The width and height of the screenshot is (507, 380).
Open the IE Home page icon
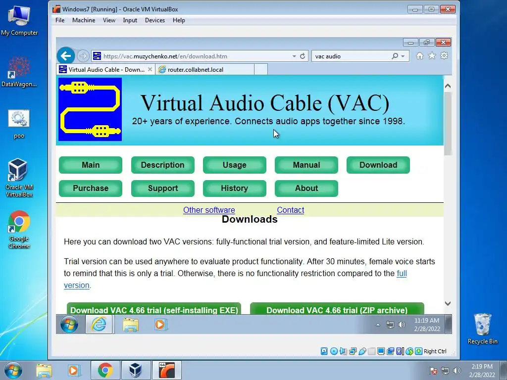tap(420, 56)
